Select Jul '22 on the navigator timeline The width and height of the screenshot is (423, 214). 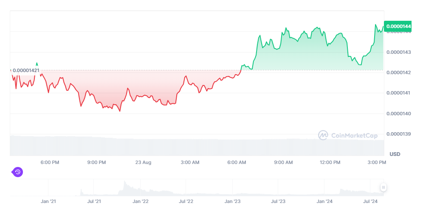click(x=186, y=202)
